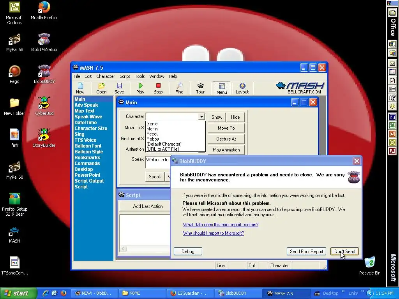
Task: Click the Debug button
Action: coord(188,252)
